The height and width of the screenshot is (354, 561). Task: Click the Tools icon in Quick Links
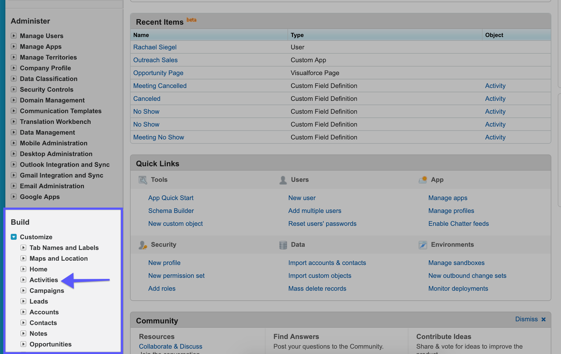coord(143,180)
